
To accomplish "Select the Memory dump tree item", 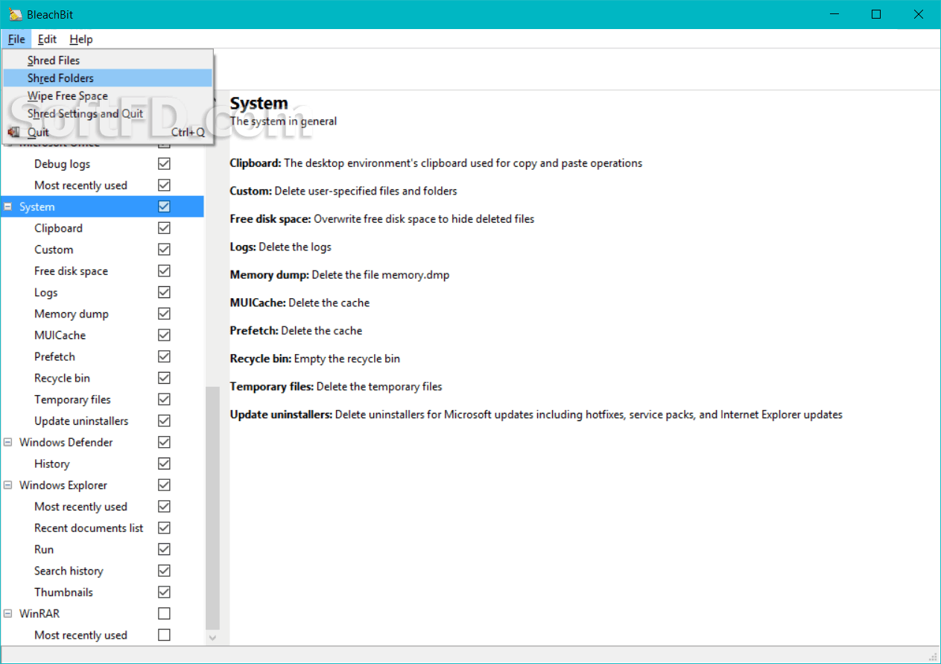I will 72,314.
